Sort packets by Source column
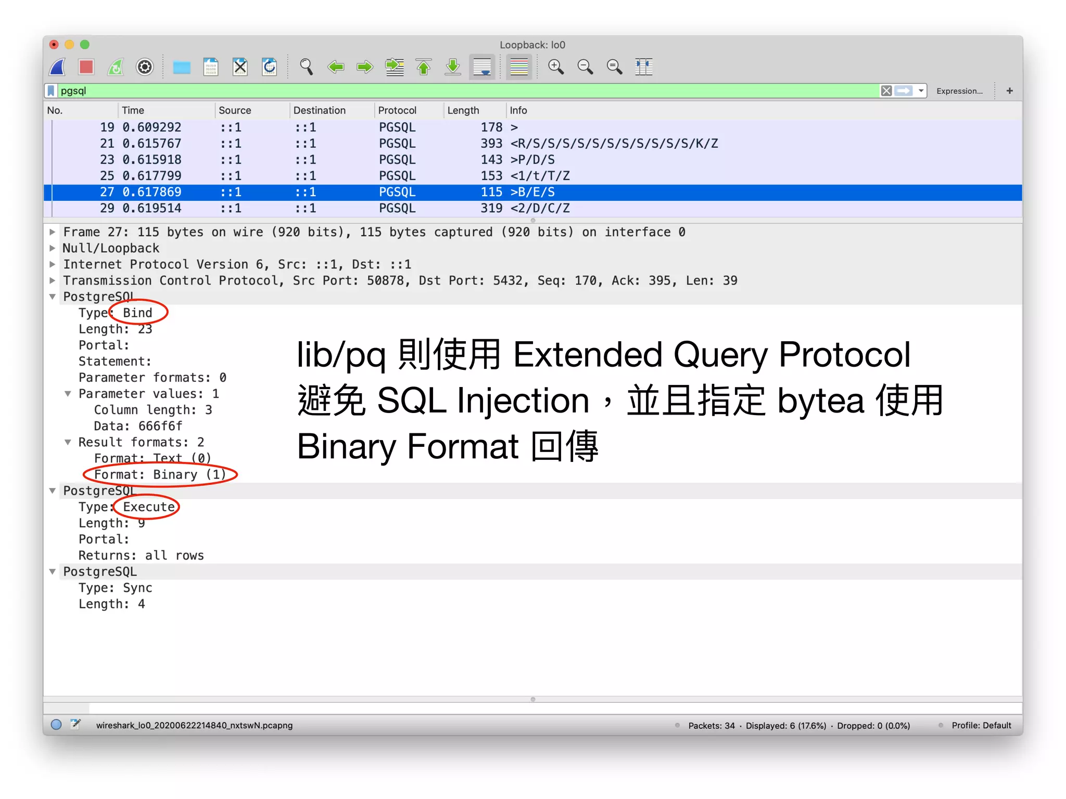 (x=252, y=110)
